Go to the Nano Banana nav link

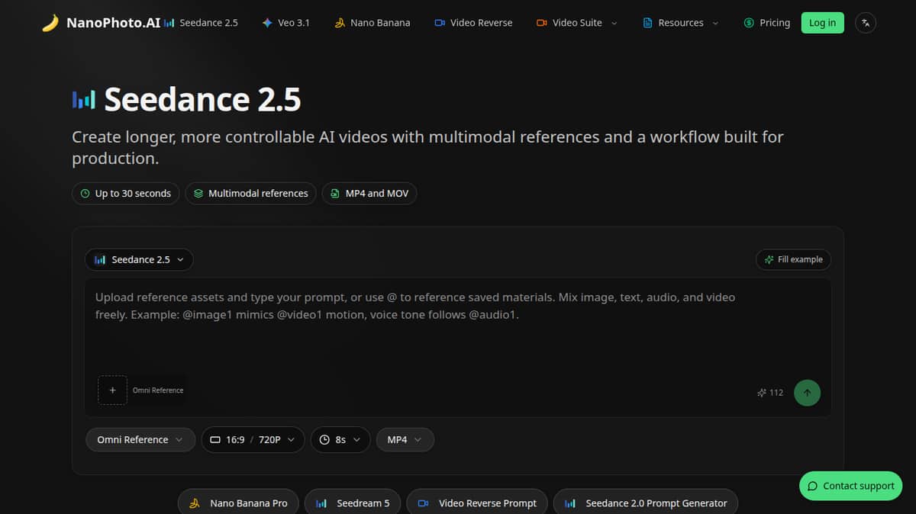(373, 23)
